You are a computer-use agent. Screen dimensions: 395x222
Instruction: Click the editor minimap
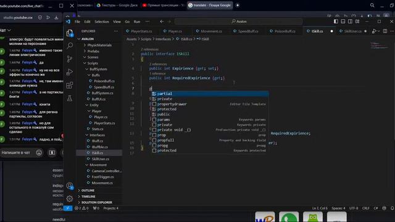pyautogui.click(x=380, y=46)
